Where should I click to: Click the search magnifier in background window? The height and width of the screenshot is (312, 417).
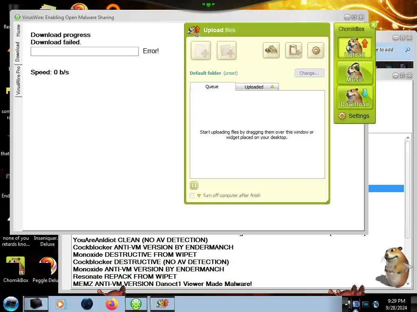click(x=408, y=50)
